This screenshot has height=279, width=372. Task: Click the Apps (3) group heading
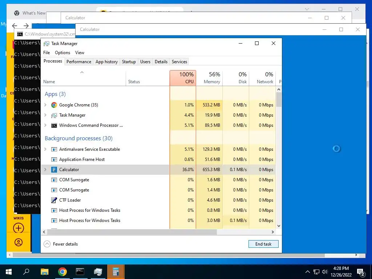55,94
